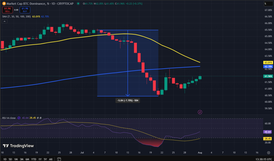Screen dimensions: 274x161
Task: Open the RSI indicator settings icon
Action: point(19,118)
